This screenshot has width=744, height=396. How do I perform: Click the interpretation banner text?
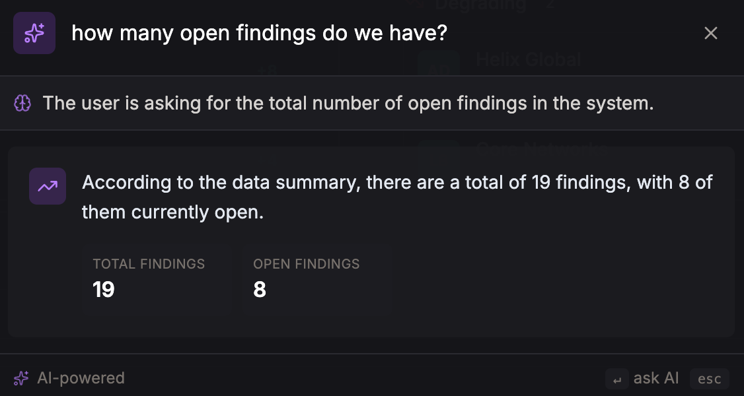pos(347,103)
